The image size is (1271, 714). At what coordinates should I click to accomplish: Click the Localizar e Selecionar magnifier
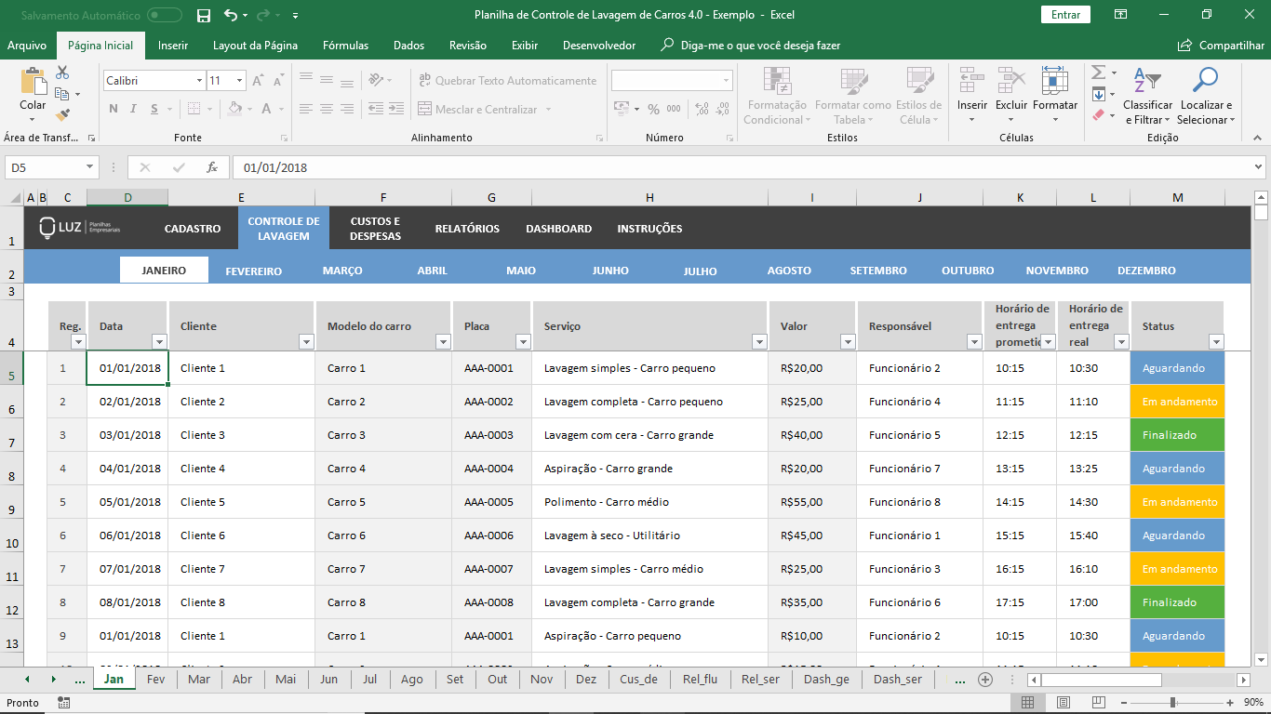(1205, 81)
